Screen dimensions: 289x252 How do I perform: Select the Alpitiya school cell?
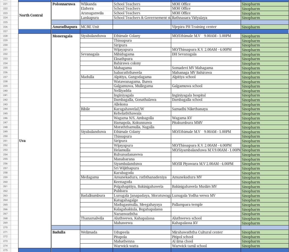point(206,77)
